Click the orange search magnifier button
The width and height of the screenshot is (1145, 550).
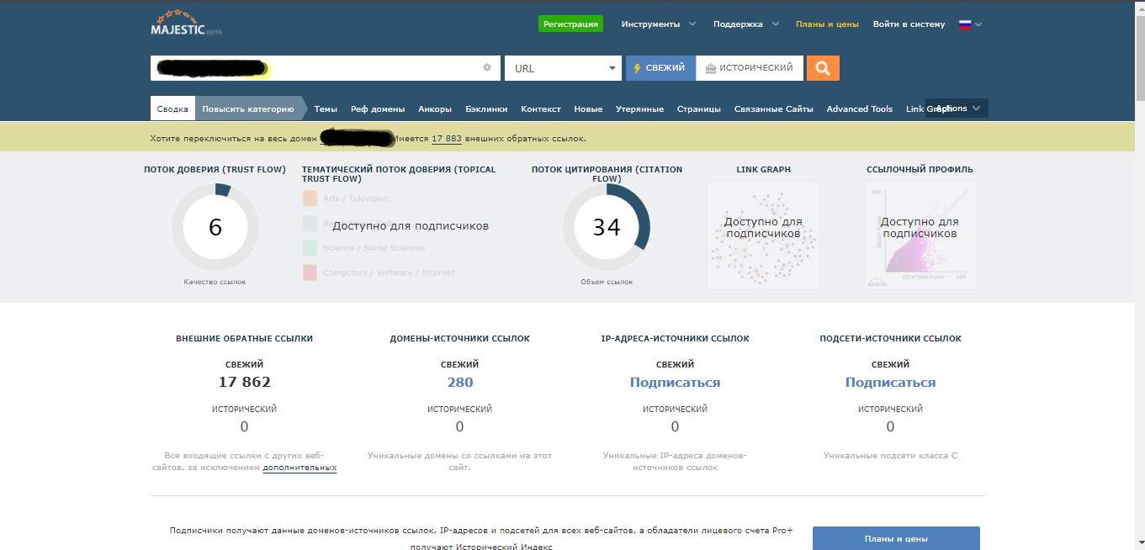(823, 68)
